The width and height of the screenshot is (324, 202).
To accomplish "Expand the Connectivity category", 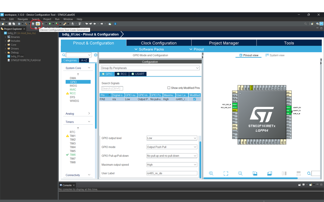I will [x=89, y=175].
